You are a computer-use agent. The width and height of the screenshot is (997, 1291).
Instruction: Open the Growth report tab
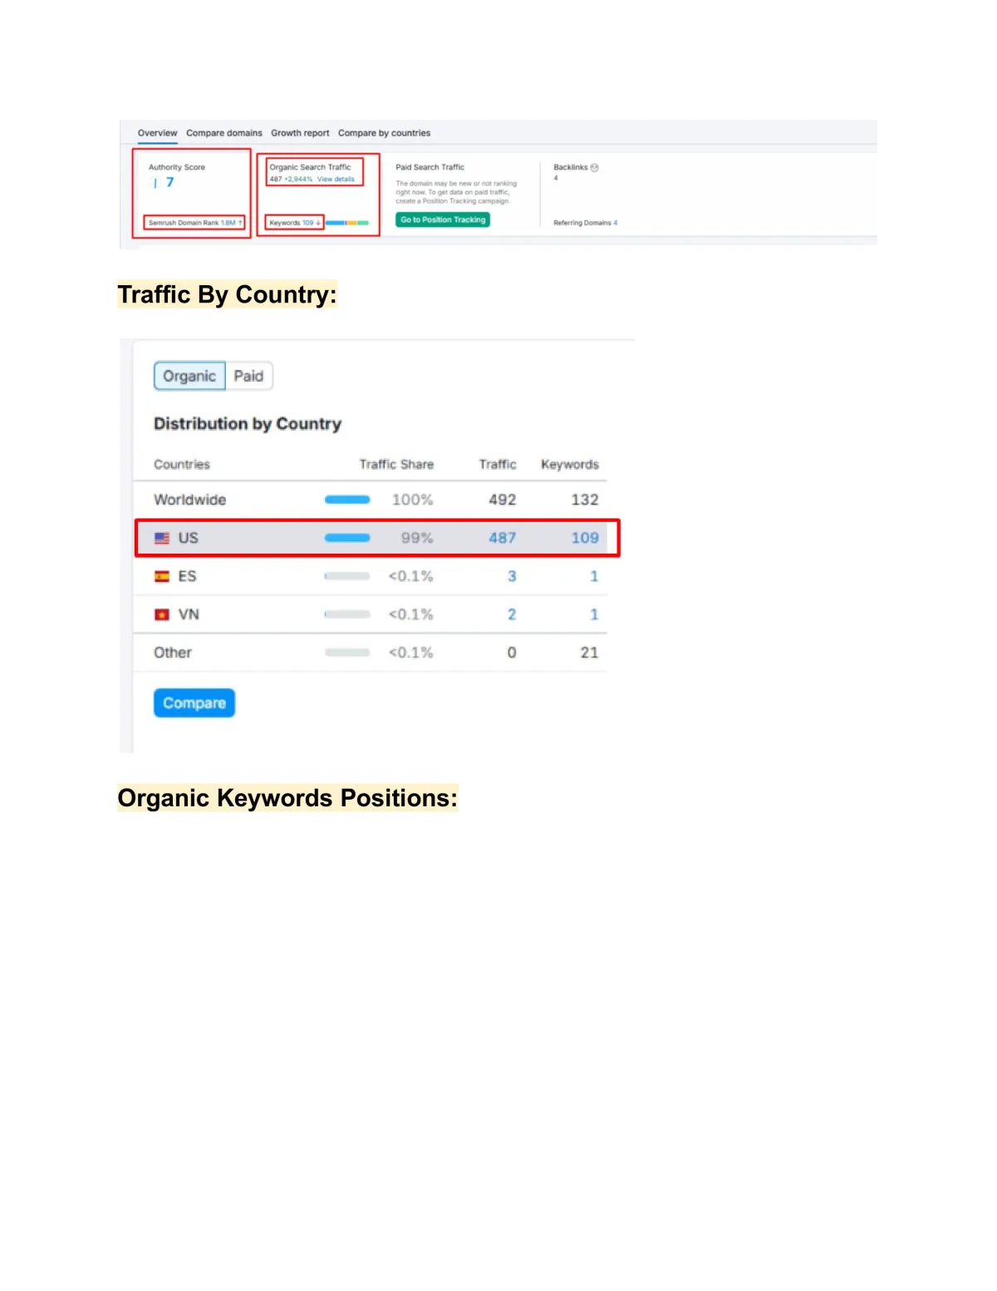tap(300, 133)
